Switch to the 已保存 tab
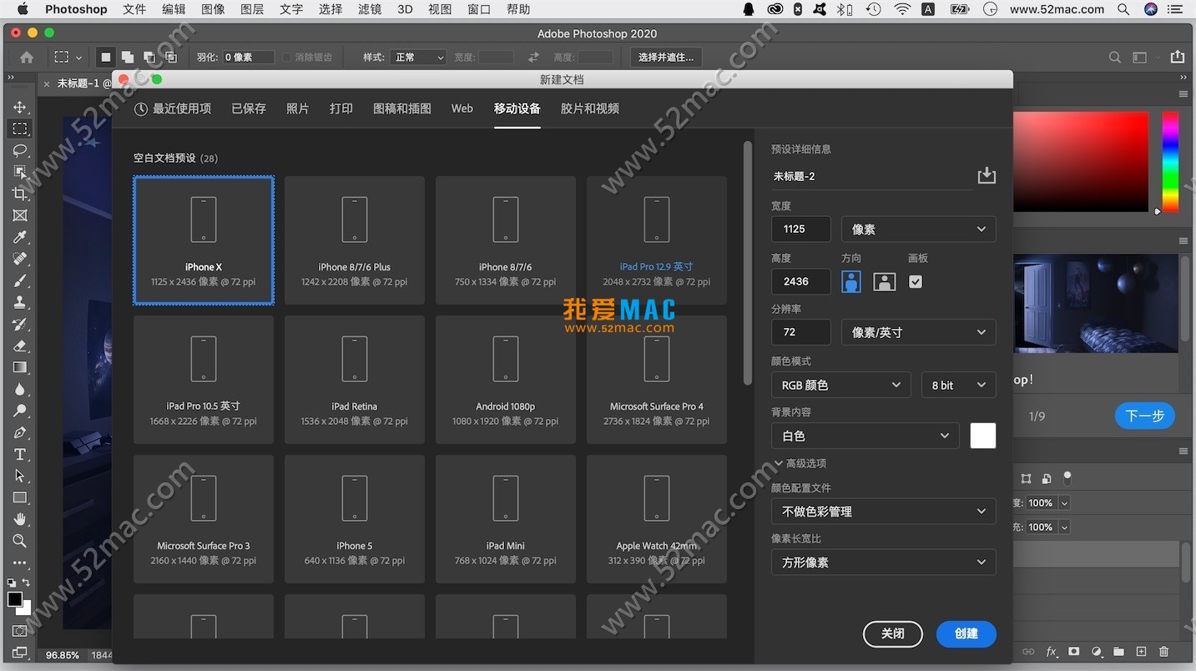Viewport: 1196px width, 671px height. tap(249, 108)
